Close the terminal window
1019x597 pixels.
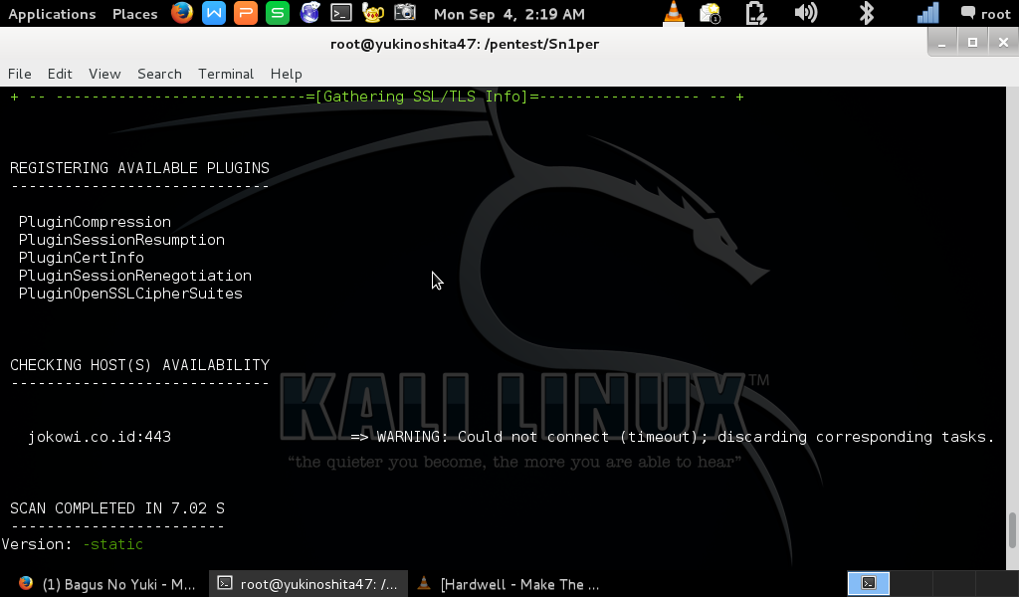point(1003,43)
